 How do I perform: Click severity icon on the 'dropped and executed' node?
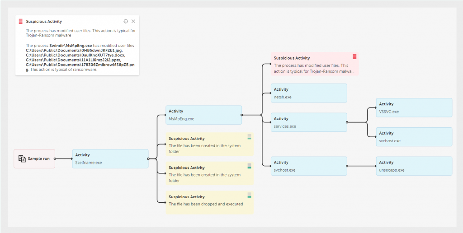coord(249,196)
